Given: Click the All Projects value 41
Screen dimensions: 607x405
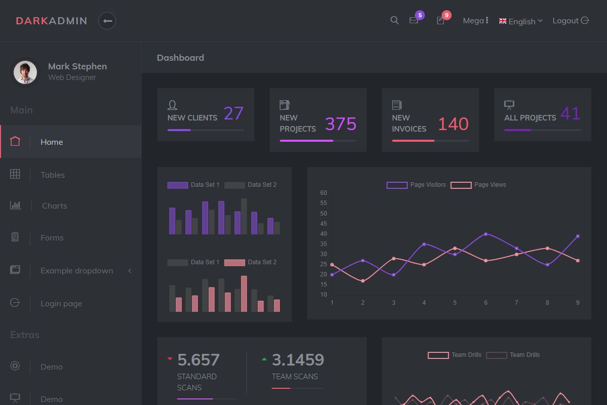Looking at the screenshot, I should tap(571, 113).
